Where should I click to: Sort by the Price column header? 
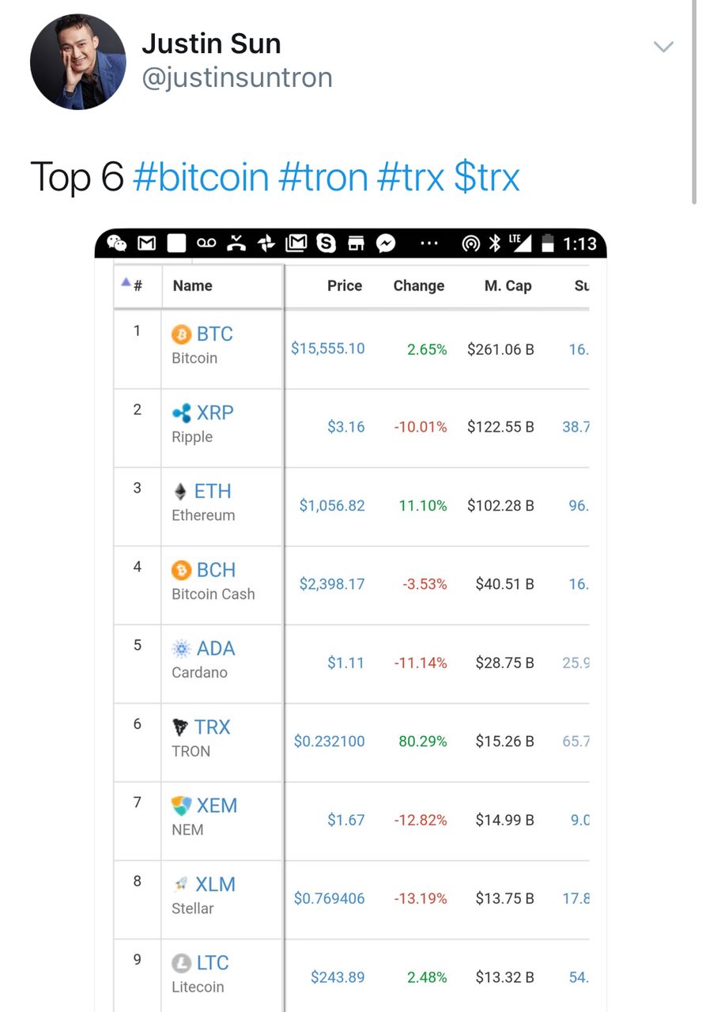pos(345,285)
